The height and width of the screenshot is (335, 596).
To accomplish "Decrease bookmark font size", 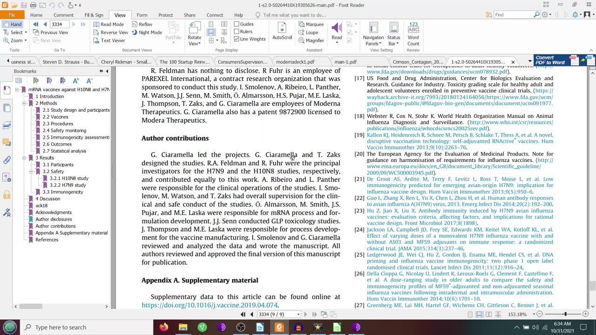I will pos(89,80).
